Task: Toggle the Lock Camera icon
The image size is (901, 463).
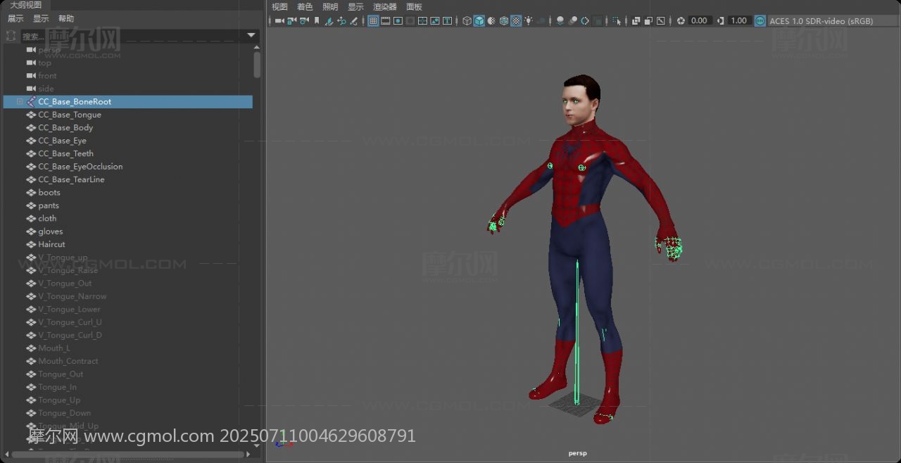Action: pos(291,21)
